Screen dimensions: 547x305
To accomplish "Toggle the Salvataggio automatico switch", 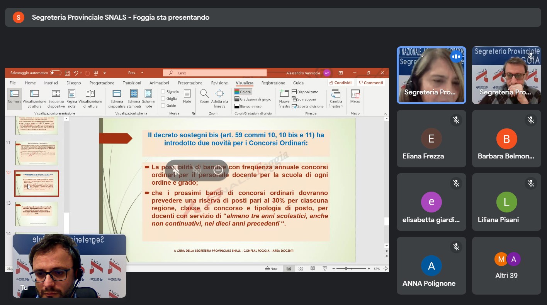I will coord(56,73).
